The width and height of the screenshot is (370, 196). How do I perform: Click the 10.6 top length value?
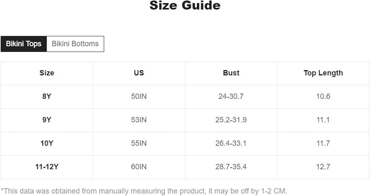click(x=323, y=96)
